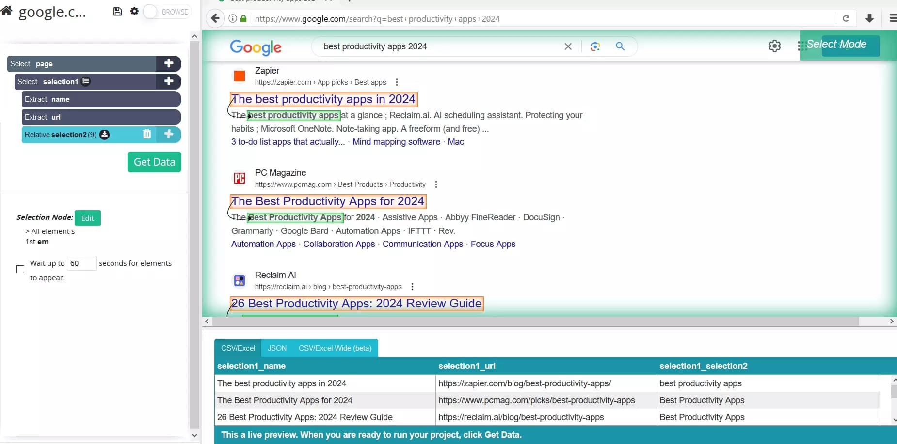Delete Relative selection2 with the trash icon

tap(146, 134)
